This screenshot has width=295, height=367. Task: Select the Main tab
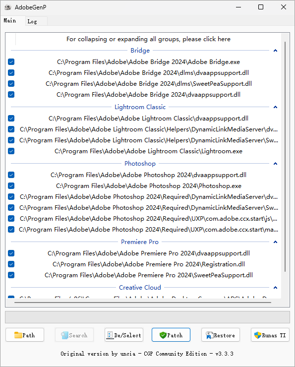pyautogui.click(x=10, y=21)
